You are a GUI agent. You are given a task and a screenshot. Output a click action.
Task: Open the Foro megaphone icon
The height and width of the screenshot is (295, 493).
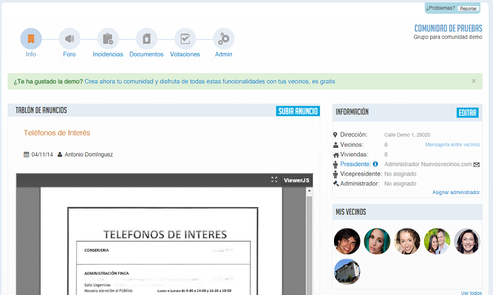[x=70, y=39]
